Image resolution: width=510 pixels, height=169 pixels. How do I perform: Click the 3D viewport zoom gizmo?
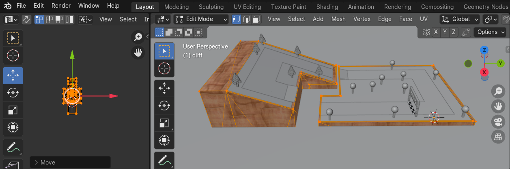pyautogui.click(x=498, y=91)
